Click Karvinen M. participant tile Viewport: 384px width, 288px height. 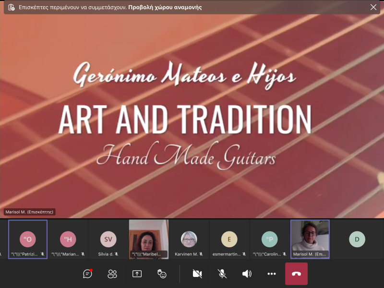[x=189, y=239]
